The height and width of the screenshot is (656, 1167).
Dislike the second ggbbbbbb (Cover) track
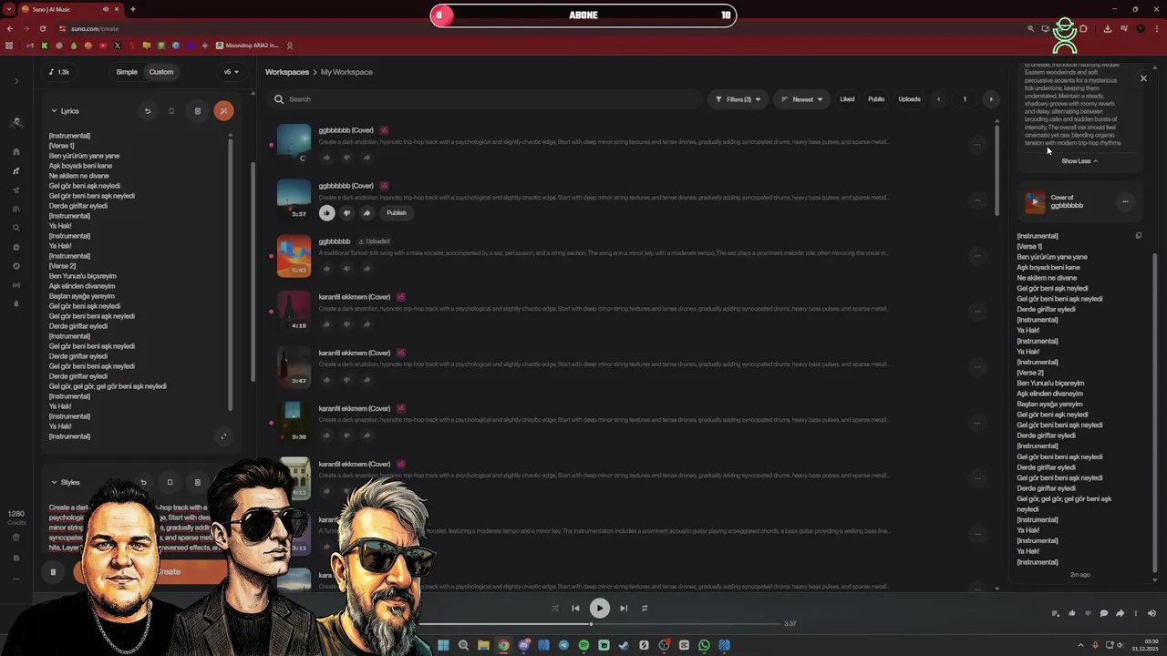click(346, 213)
